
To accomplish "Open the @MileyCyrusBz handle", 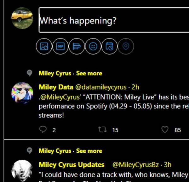I will tap(136, 165).
